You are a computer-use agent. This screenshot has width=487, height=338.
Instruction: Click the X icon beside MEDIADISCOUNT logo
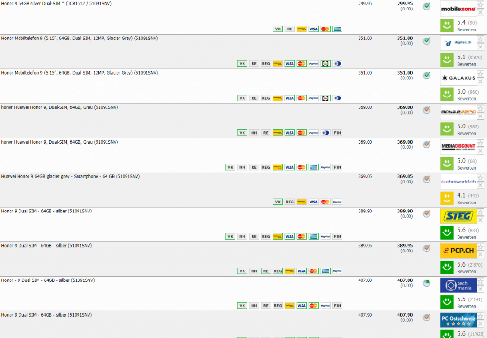pos(480,151)
